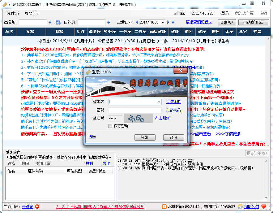Close the 登录12306 dialog
Viewport: 273px width, 213px height.
180,71
